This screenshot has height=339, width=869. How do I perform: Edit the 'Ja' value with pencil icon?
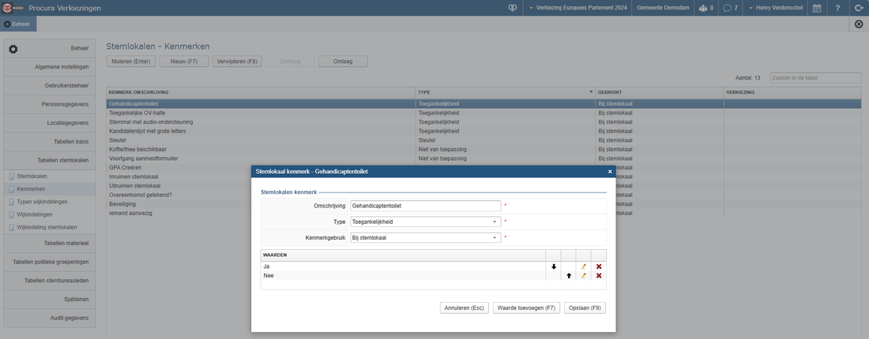(x=584, y=266)
